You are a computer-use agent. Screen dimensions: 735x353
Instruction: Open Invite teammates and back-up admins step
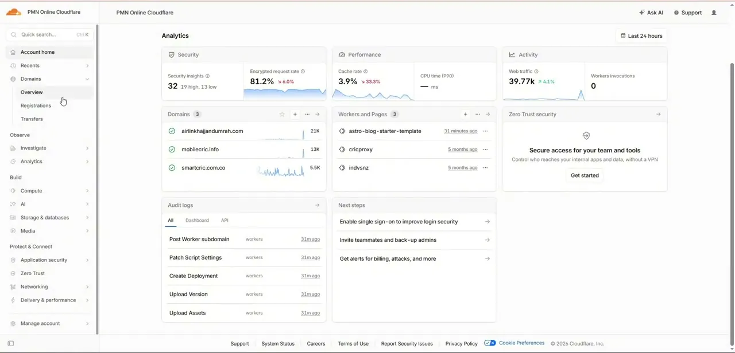coord(414,240)
